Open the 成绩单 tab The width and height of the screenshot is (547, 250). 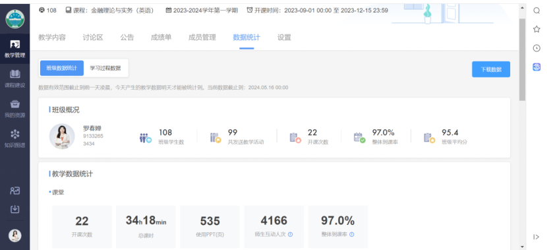pyautogui.click(x=161, y=38)
